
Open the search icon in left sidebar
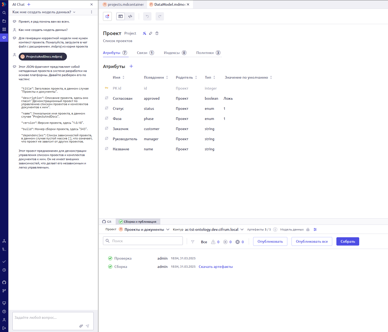point(4,13)
